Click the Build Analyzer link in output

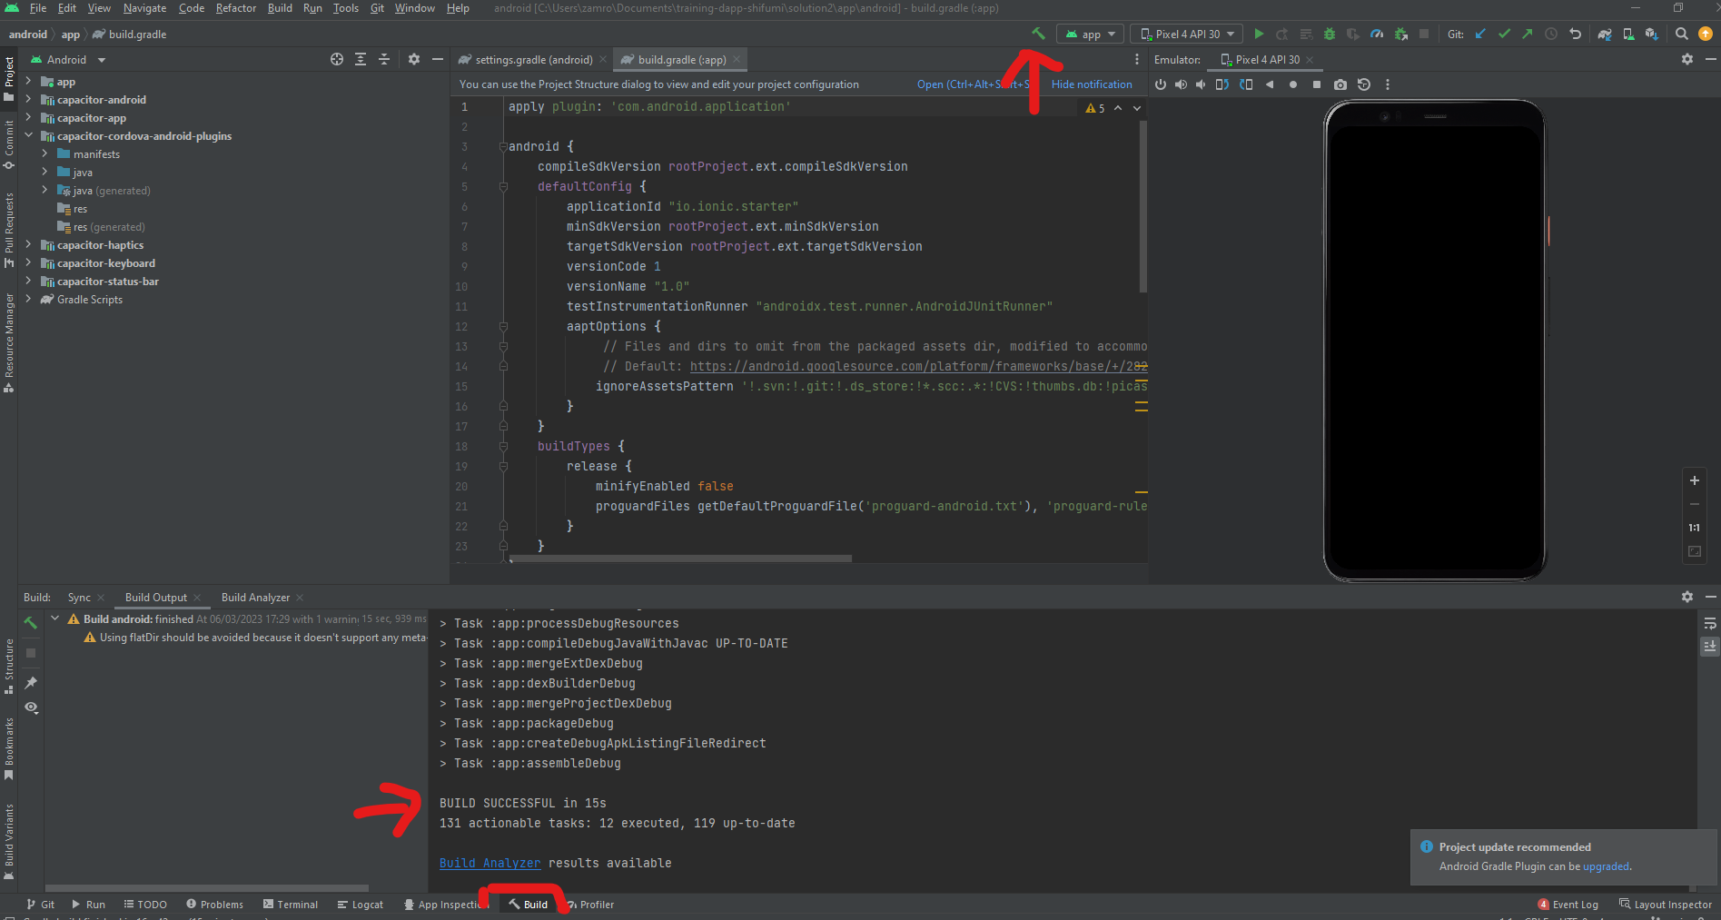(x=490, y=863)
